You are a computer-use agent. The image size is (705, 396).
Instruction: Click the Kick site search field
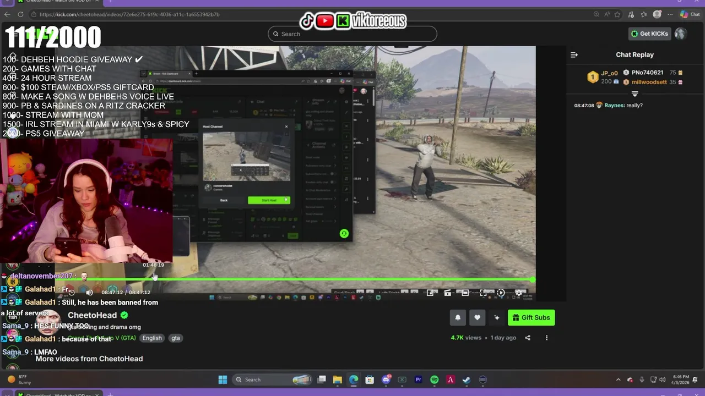pyautogui.click(x=352, y=34)
